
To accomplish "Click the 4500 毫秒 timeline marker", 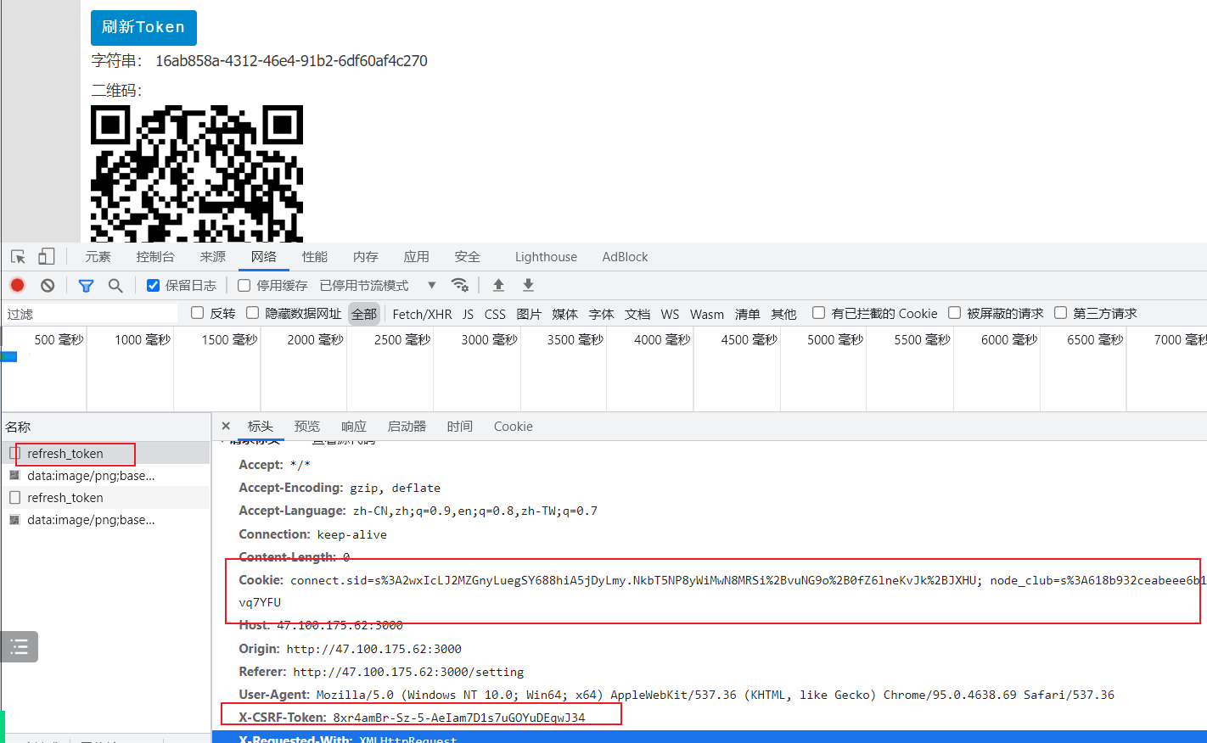I will [749, 339].
